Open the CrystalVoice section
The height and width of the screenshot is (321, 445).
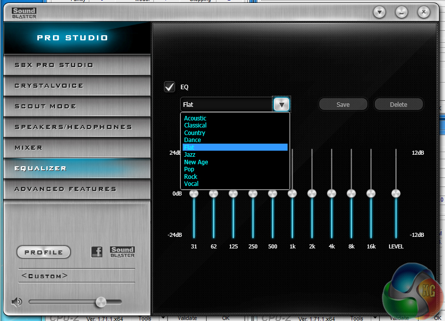click(x=77, y=86)
